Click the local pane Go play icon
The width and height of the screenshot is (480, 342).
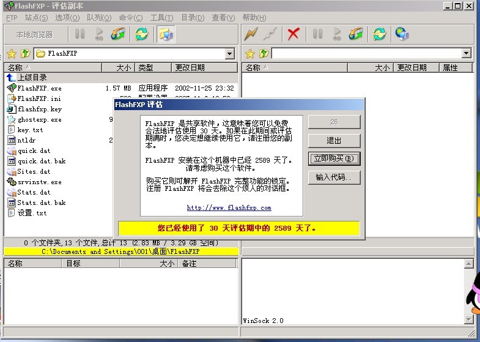pyautogui.click(x=99, y=34)
